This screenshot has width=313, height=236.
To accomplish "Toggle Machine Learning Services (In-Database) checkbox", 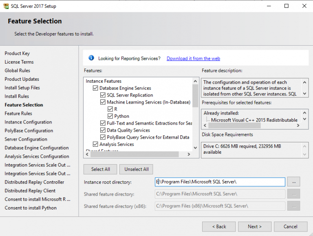I will tap(103, 102).
